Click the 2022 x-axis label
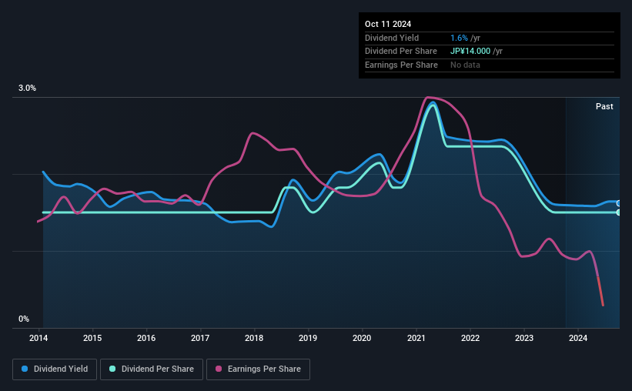 pyautogui.click(x=470, y=338)
